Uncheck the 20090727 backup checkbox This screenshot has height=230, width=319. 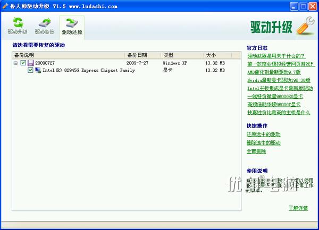[x=23, y=63]
